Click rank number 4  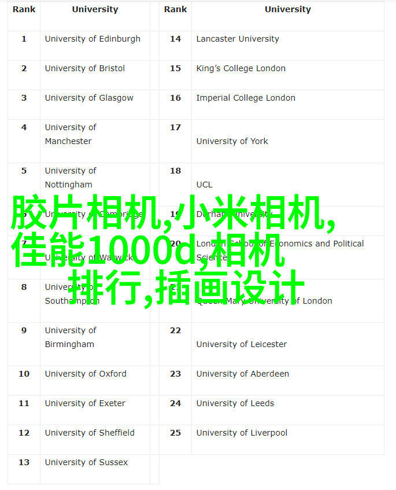(x=24, y=127)
